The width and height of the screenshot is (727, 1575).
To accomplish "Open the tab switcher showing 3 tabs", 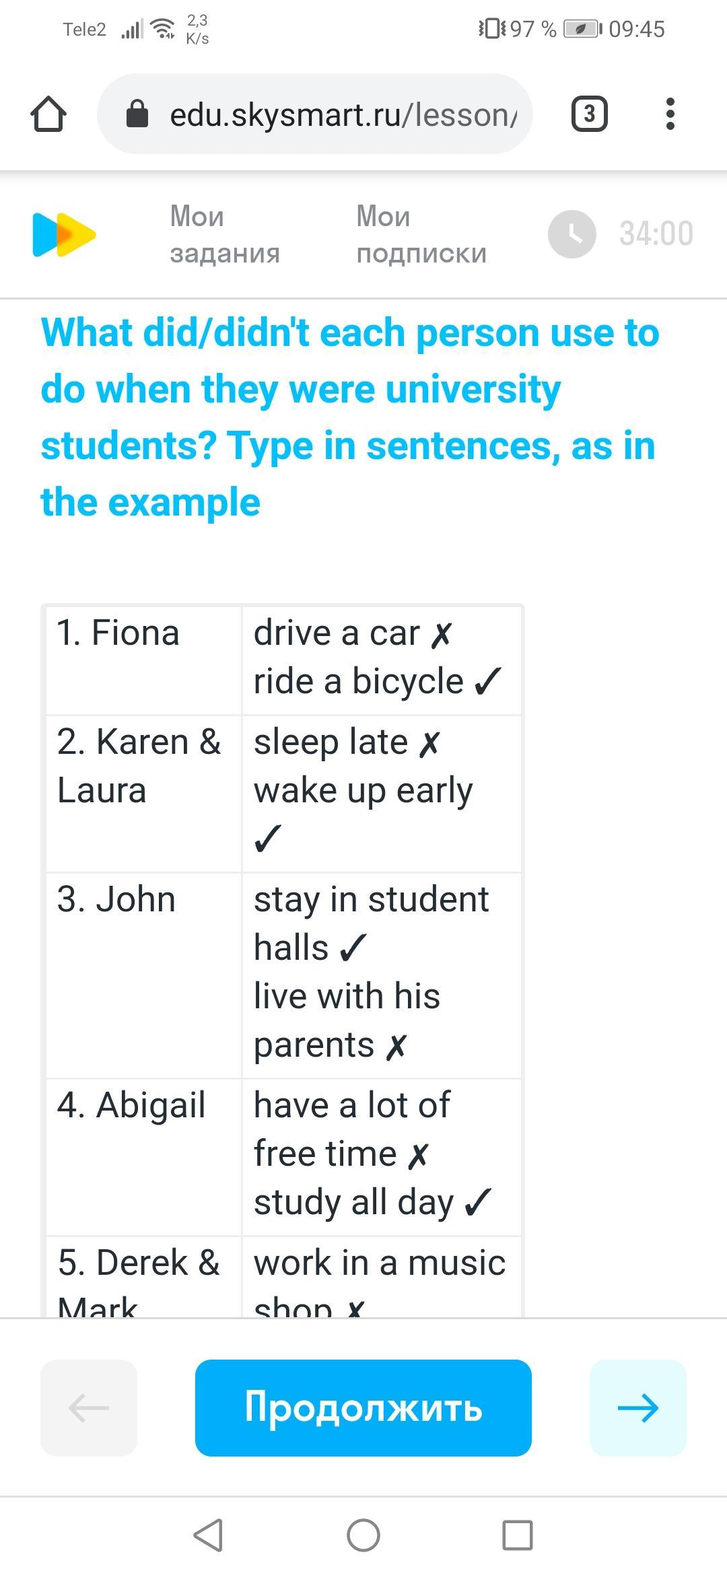I will (589, 114).
